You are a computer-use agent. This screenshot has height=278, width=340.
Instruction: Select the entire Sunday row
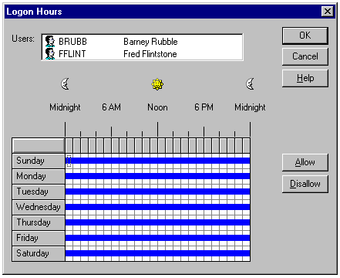point(39,161)
